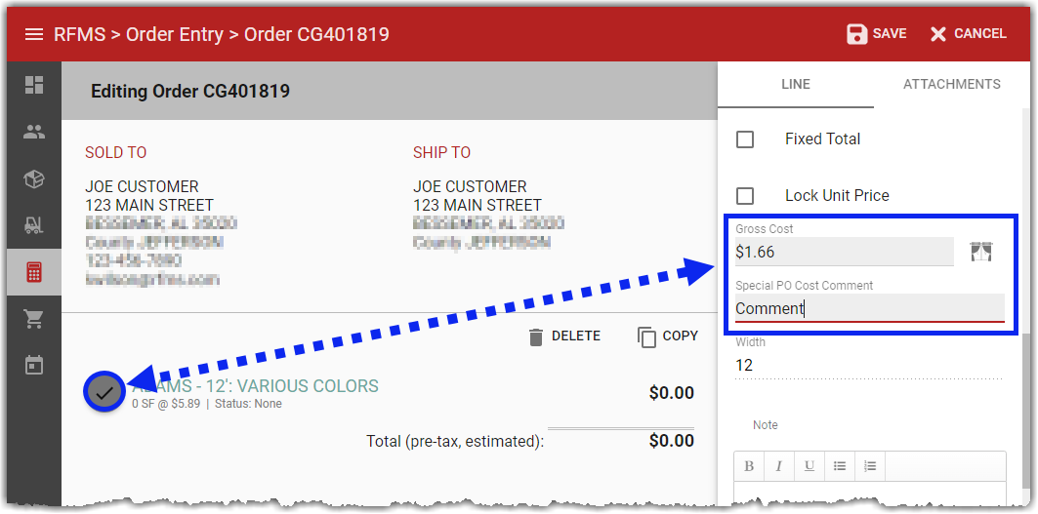The width and height of the screenshot is (1038, 514).
Task: Click the SHIP TO heading
Action: click(x=441, y=153)
